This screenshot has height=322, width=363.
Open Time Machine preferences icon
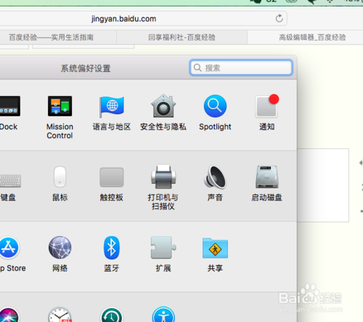point(112,315)
